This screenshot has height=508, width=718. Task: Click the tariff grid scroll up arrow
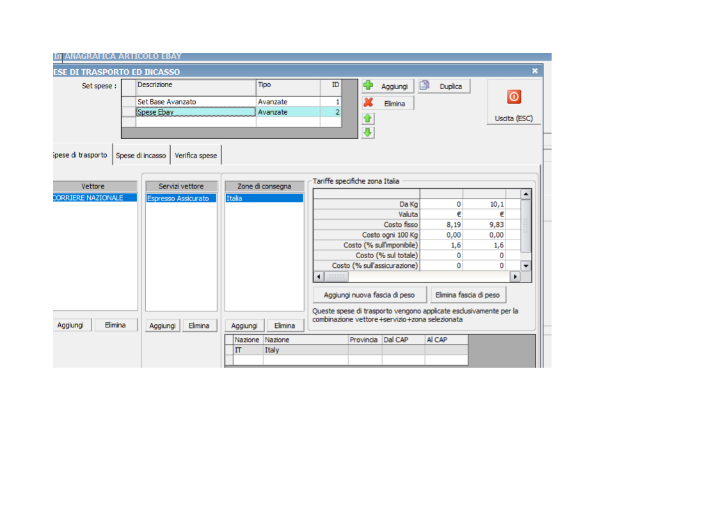tap(525, 194)
